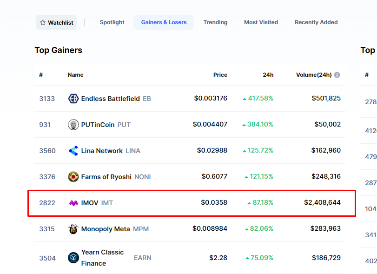Screen dimensions: 377x274
Task: Open the Farms of Ryoshi coin page
Action: (x=106, y=177)
